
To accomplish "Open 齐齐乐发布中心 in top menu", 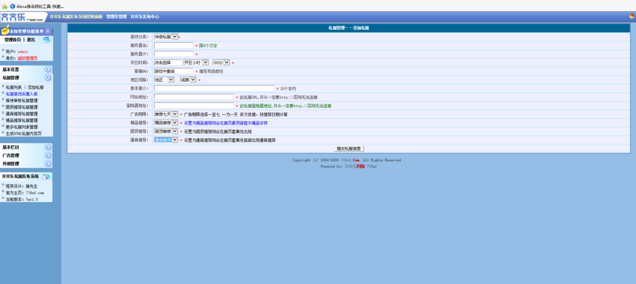I will pos(145,17).
